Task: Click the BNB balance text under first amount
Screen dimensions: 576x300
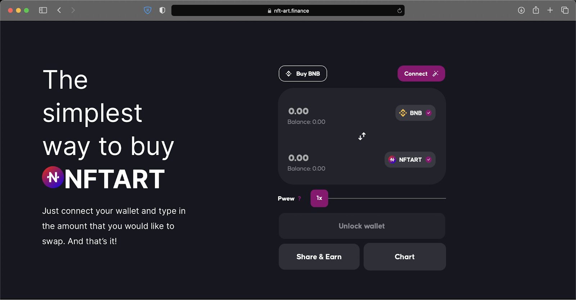Action: click(306, 122)
